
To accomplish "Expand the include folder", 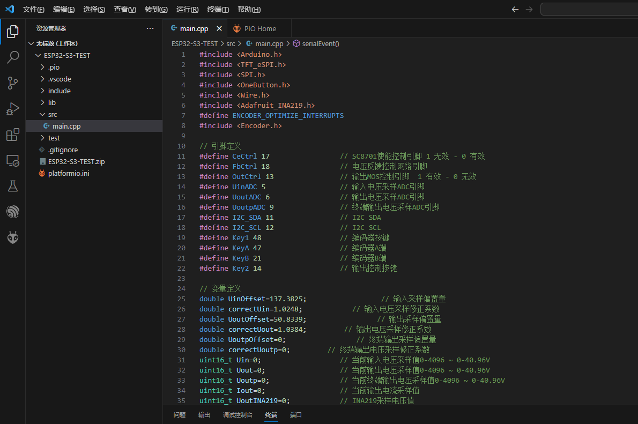I will [x=42, y=91].
